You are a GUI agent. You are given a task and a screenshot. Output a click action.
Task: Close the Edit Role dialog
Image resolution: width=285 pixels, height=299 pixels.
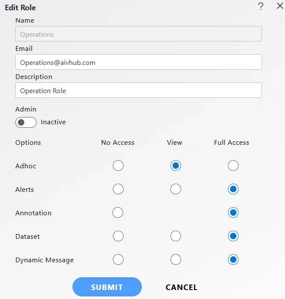point(280,6)
